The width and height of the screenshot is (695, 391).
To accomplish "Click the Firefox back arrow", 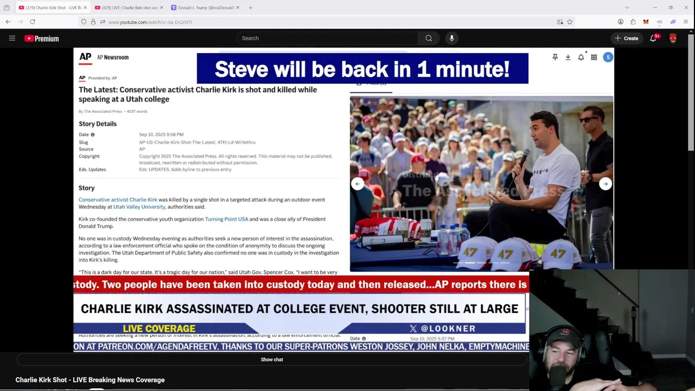I will coord(8,22).
